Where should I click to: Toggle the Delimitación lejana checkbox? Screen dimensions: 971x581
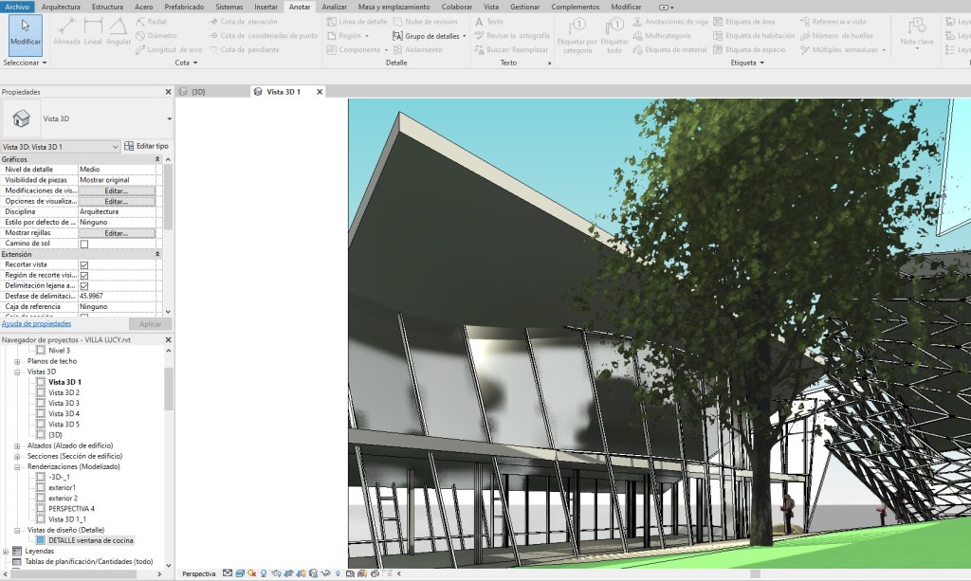tap(84, 285)
